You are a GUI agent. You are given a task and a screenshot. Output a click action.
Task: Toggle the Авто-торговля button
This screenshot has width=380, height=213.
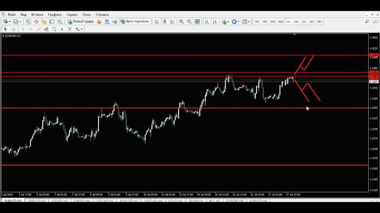pos(135,22)
